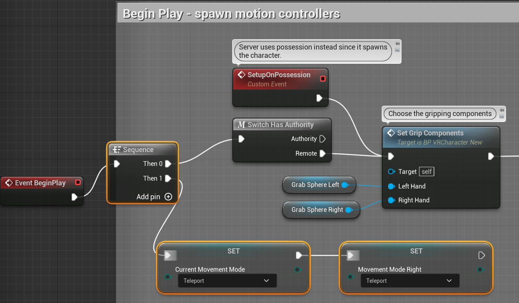Click the 'self' value on the Target pin
This screenshot has height=303, width=519.
(427, 172)
